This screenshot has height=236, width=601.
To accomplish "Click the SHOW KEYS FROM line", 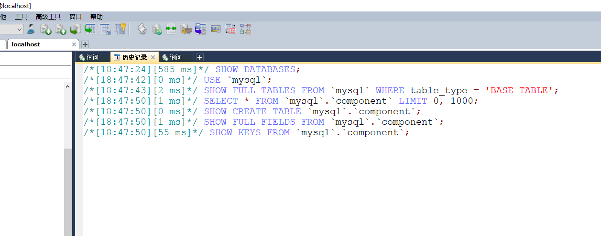I will click(x=247, y=132).
